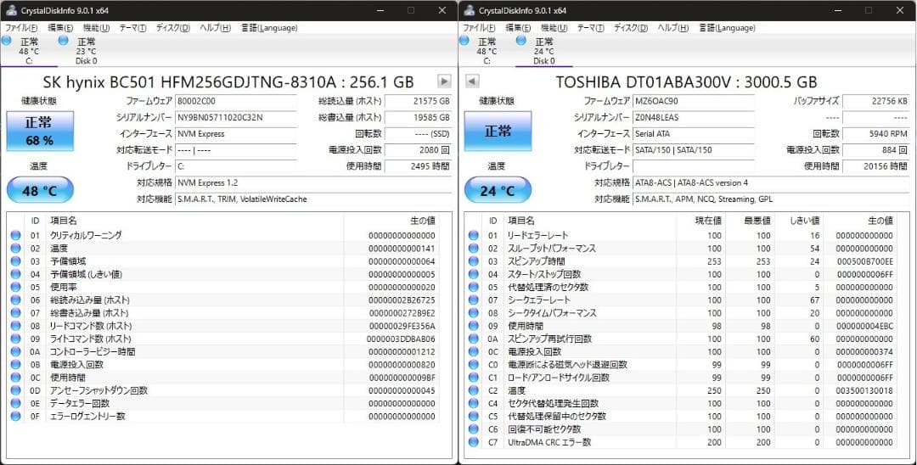
Task: Click status orb for スピンアップ再試行回数 row
Action: pyautogui.click(x=473, y=339)
